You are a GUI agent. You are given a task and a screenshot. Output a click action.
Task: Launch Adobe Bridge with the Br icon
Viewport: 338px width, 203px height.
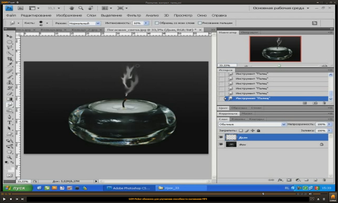(x=21, y=8)
